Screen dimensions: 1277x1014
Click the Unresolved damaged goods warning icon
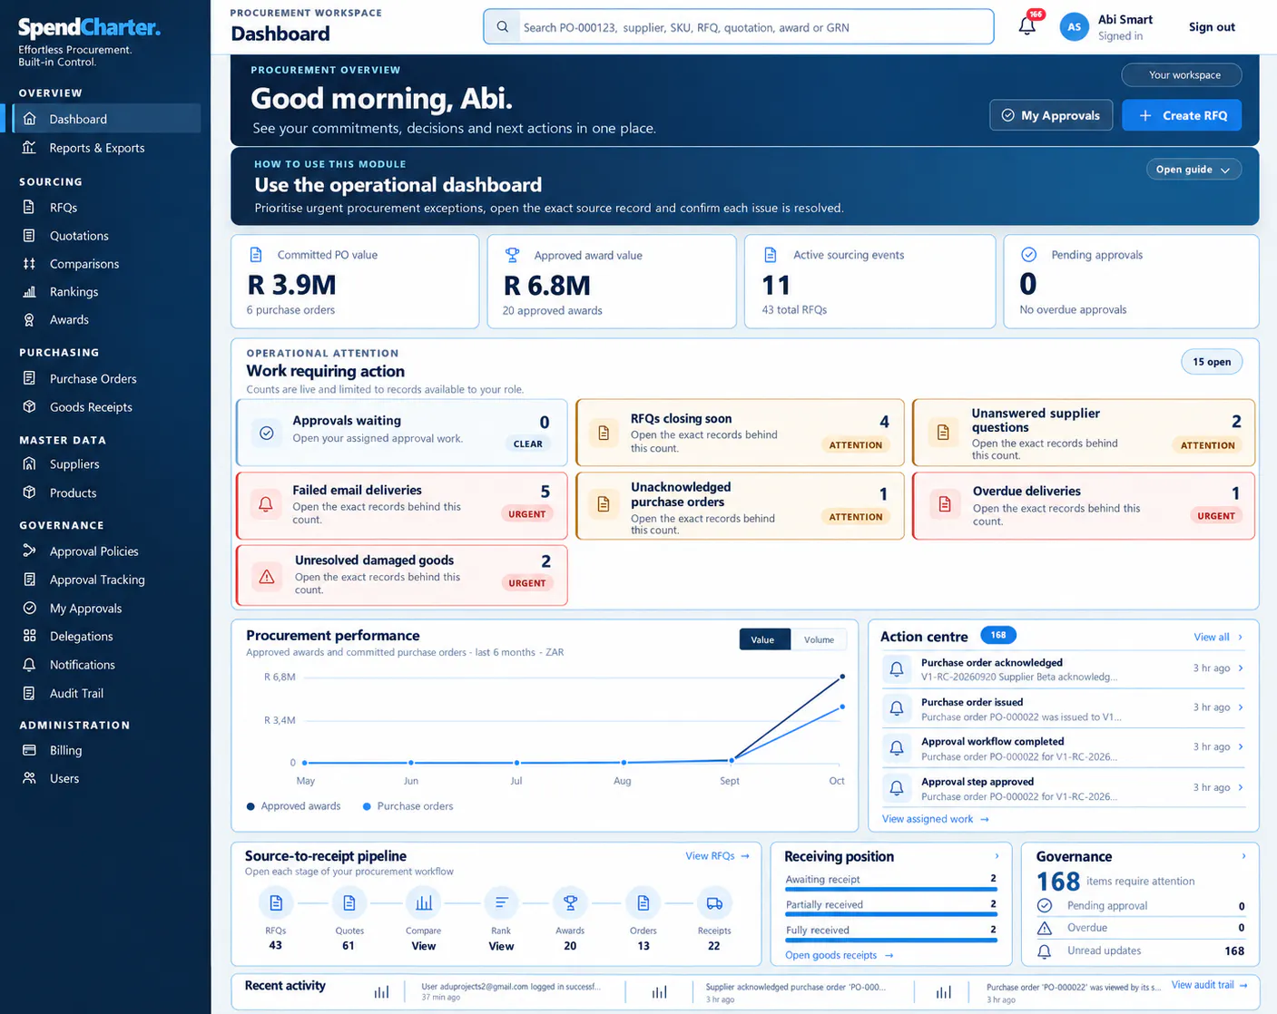[267, 576]
